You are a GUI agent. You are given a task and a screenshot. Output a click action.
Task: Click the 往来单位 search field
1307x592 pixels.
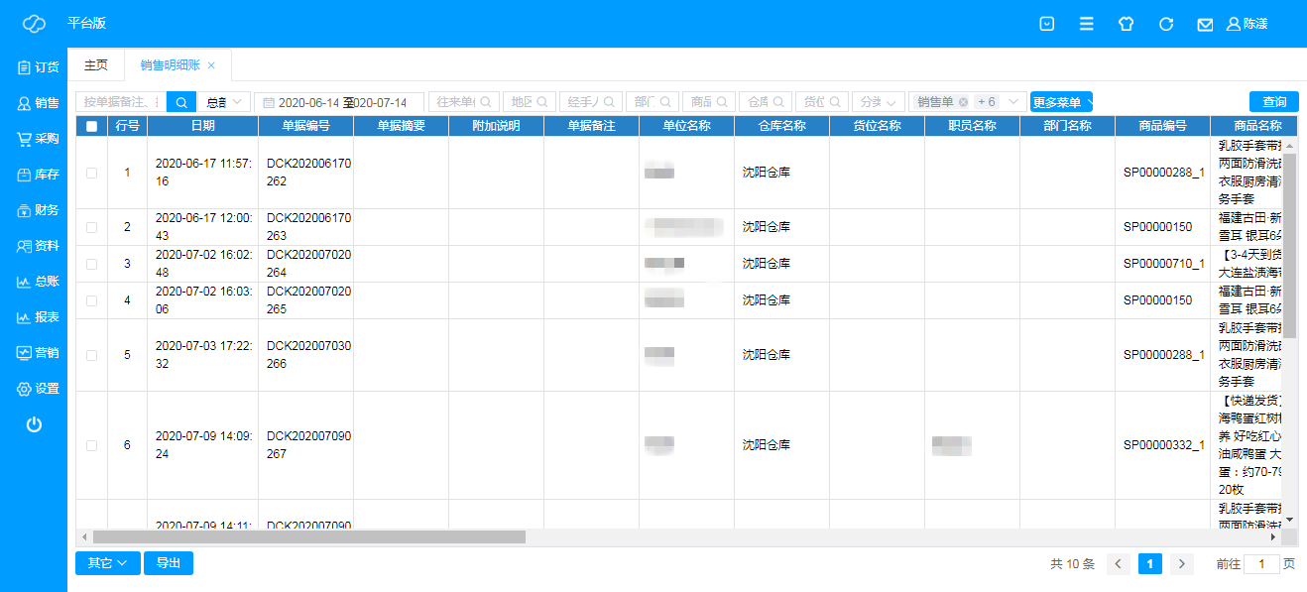463,102
